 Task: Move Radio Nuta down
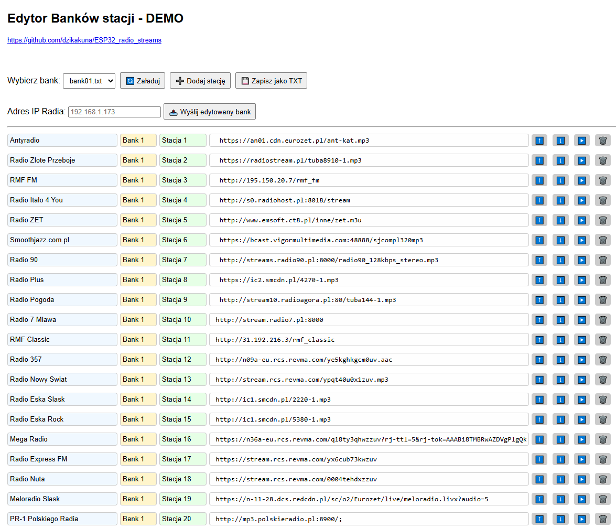[560, 479]
